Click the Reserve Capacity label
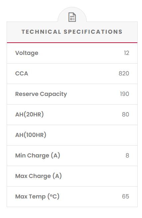142x218 pixels. pyautogui.click(x=41, y=94)
